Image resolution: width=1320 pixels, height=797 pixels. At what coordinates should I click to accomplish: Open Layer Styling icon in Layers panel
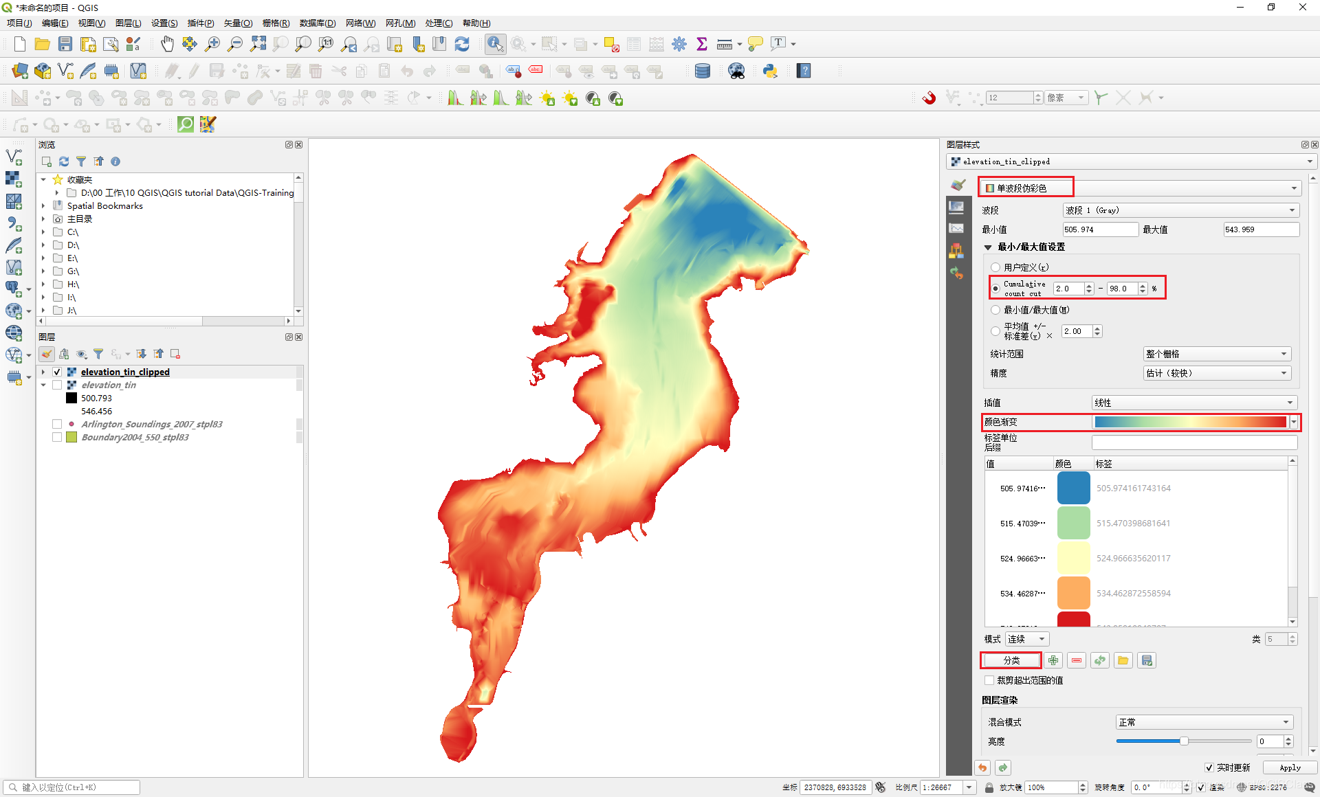click(47, 354)
